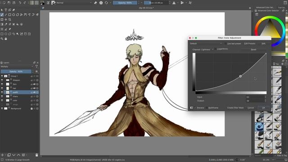Move layer down arrow in layers panel

(14, 155)
